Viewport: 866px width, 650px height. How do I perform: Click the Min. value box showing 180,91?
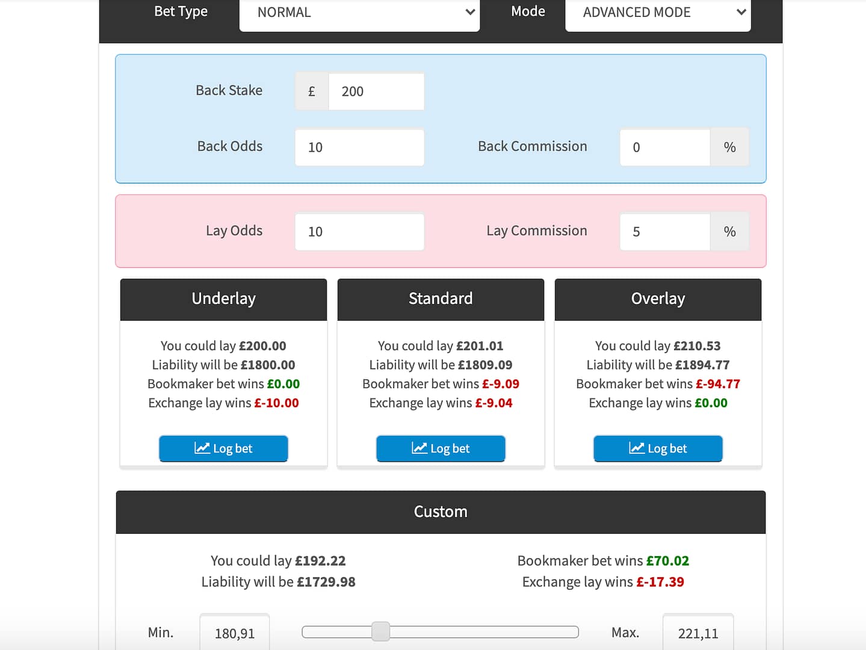235,633
